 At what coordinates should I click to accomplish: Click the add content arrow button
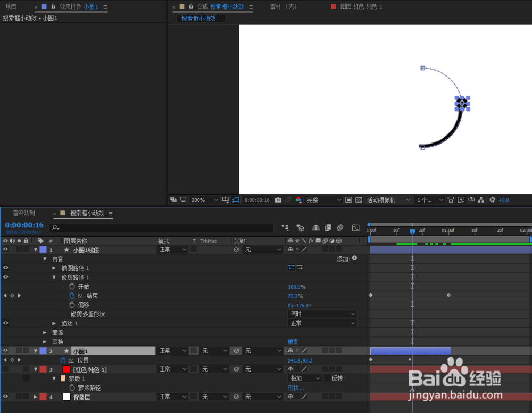pyautogui.click(x=354, y=258)
